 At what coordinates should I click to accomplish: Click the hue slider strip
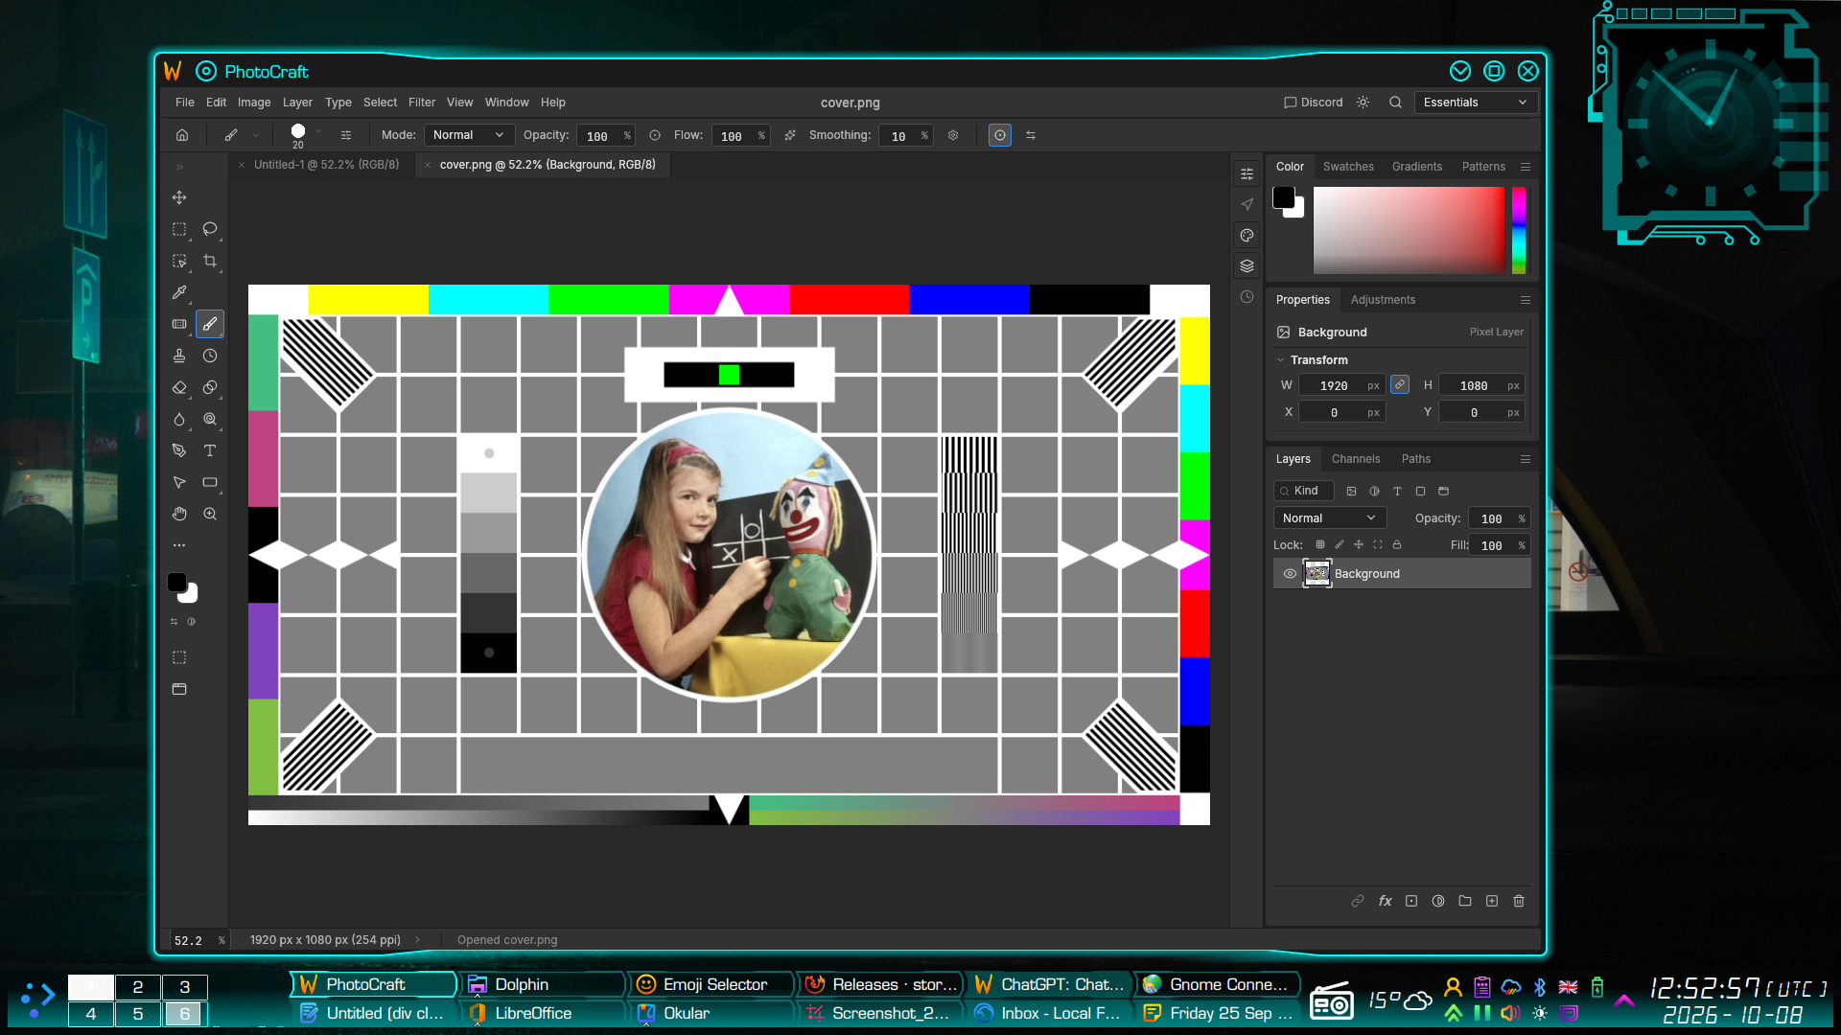[x=1519, y=230]
